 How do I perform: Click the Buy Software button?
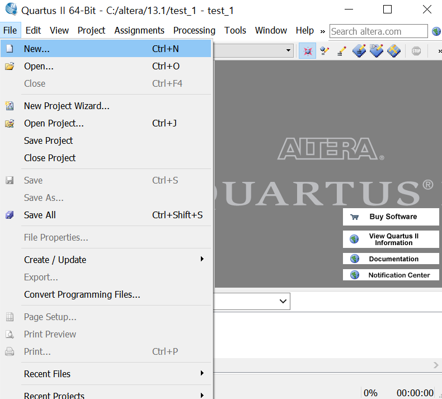click(x=391, y=217)
